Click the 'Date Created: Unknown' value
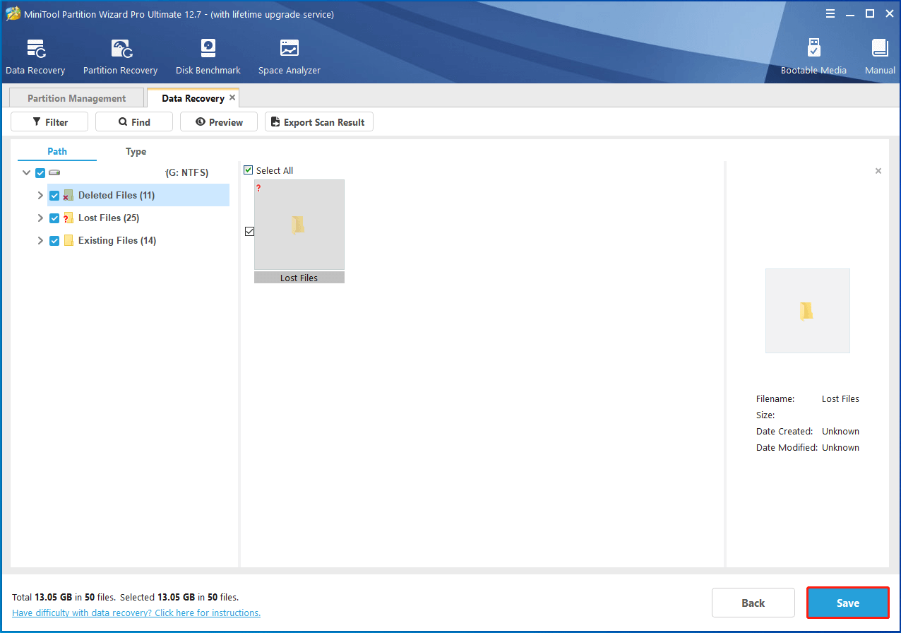Screen dimensions: 901x633 pyautogui.click(x=840, y=431)
